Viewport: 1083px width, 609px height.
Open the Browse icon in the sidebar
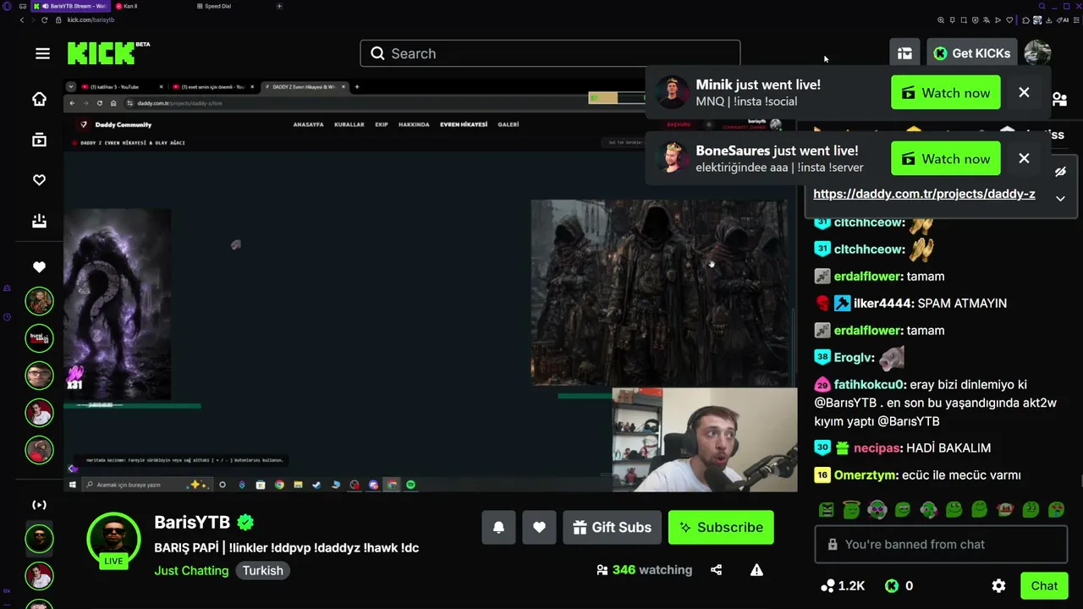[x=39, y=140]
